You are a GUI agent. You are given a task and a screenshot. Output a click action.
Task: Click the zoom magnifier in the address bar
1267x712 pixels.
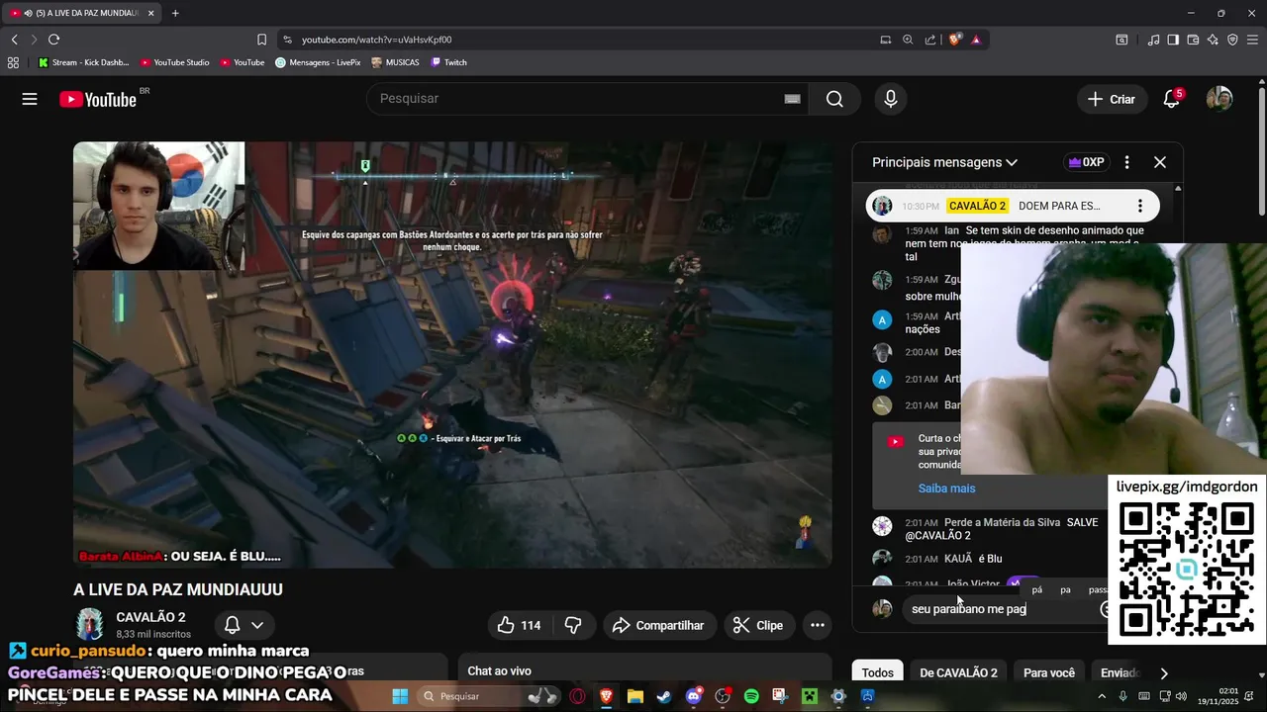(908, 40)
